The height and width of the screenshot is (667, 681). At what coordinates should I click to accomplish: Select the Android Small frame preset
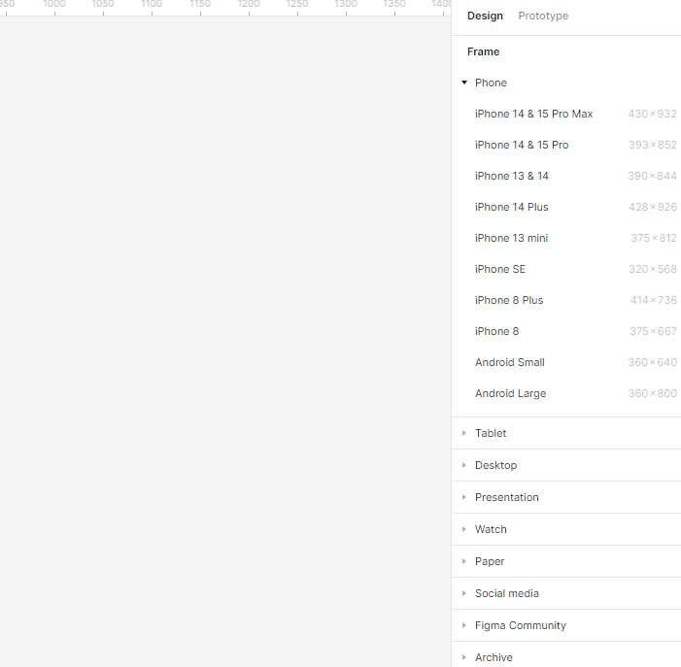[566, 363]
